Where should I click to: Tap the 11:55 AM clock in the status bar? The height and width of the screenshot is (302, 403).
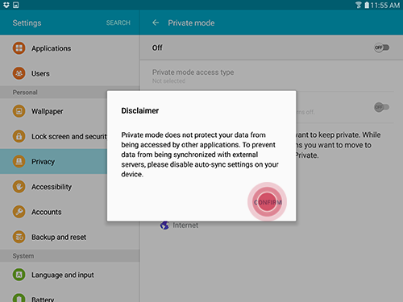point(385,5)
